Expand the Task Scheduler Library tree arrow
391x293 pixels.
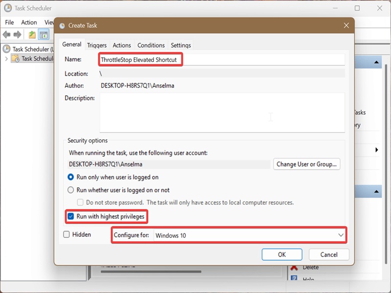6,59
